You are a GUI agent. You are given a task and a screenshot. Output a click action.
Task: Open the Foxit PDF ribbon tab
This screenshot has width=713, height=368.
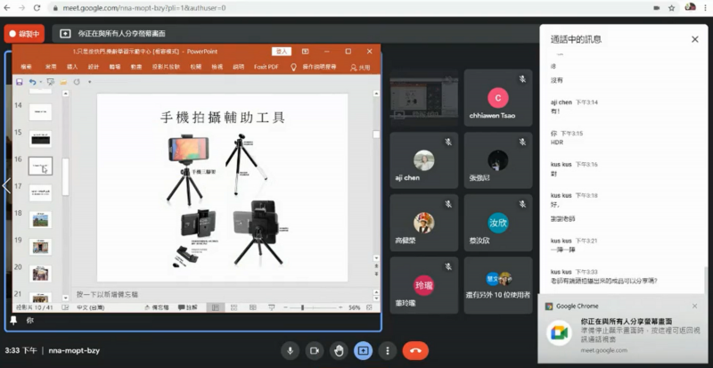click(266, 67)
